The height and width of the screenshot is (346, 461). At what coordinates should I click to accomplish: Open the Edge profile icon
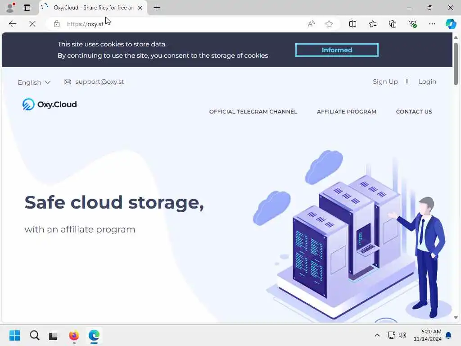click(11, 8)
